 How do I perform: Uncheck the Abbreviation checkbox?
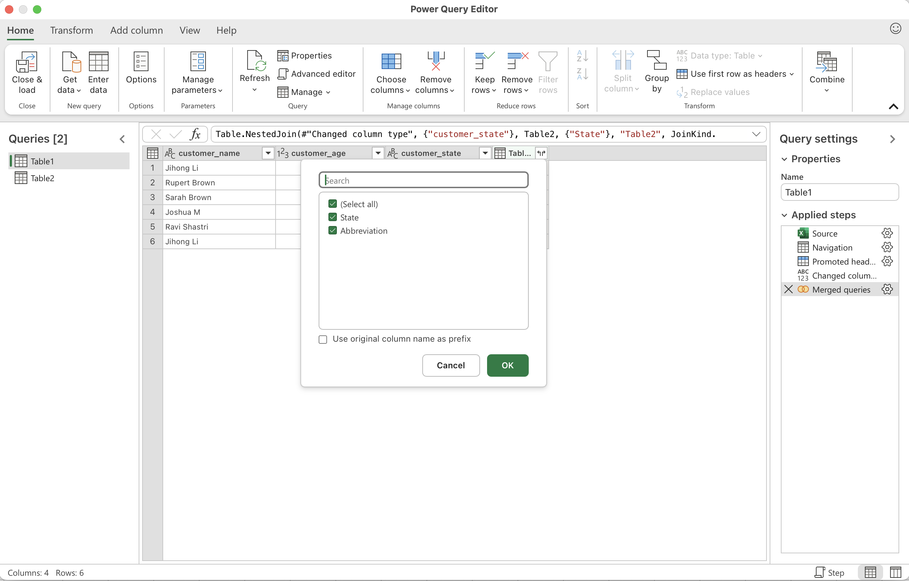pyautogui.click(x=333, y=231)
